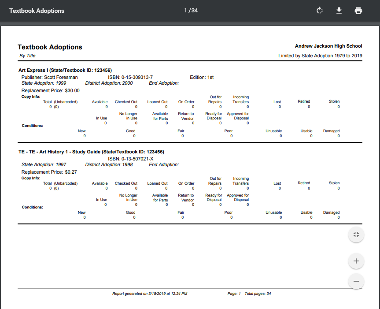
Task: Click Andrew Jackson High School label
Action: 328,46
